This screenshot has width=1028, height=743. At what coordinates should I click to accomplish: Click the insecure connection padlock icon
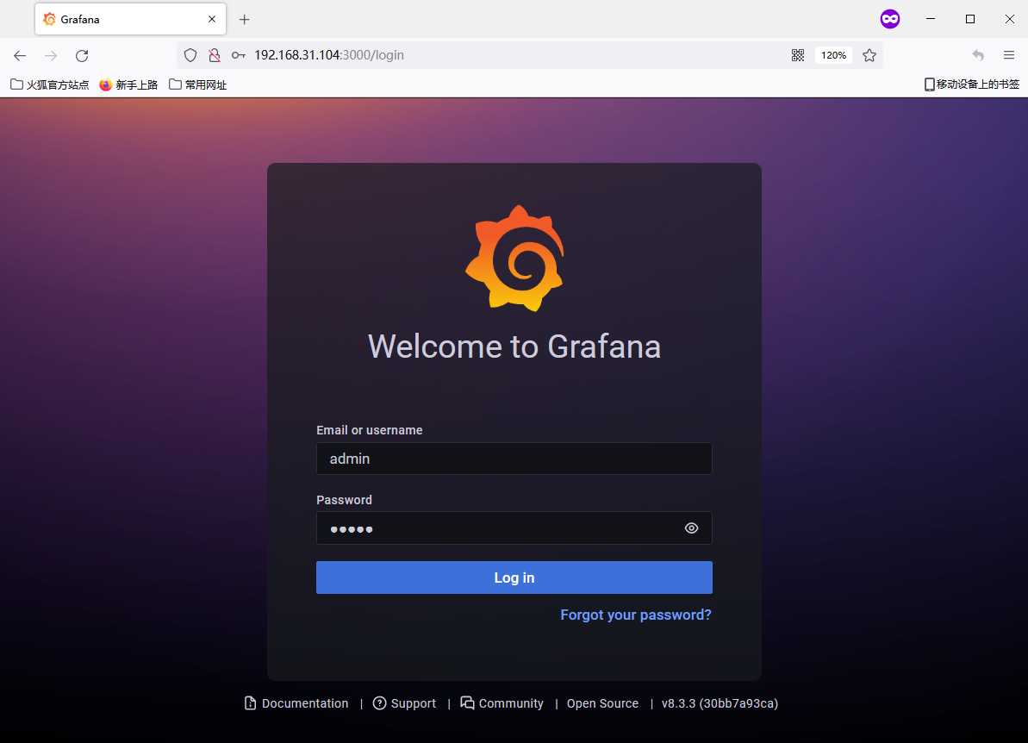215,55
